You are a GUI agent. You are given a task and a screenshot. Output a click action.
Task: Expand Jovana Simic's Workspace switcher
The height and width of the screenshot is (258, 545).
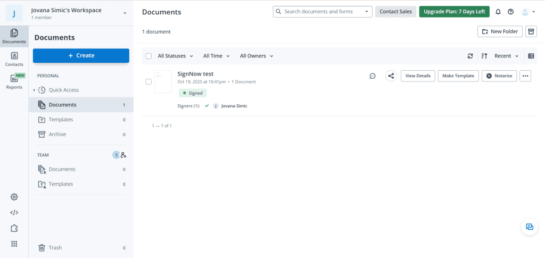coord(125,13)
